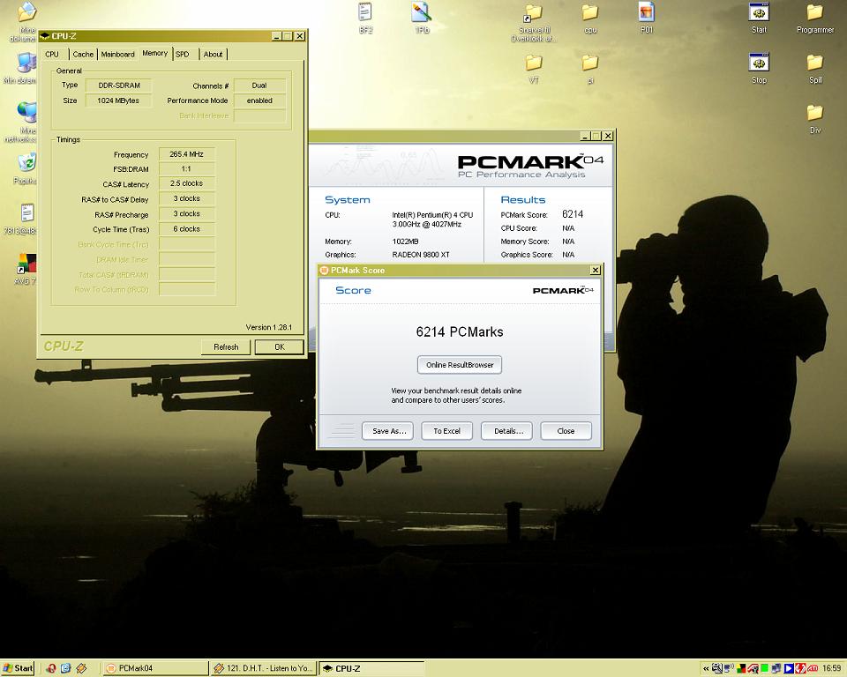
Task: Switch to the Winamp D.H.T. taskbar button
Action: pos(264,668)
